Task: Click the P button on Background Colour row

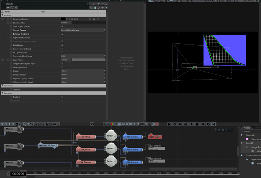Action: [98, 19]
